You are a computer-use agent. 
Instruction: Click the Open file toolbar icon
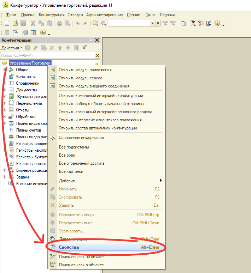coord(15,23)
